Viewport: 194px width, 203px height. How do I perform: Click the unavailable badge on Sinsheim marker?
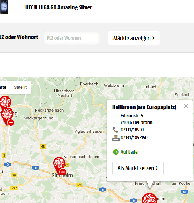pos(63,172)
